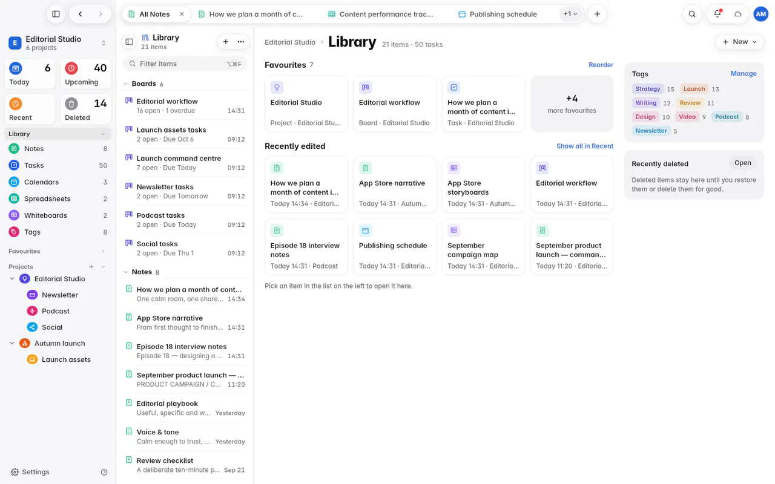Collapse the Library sidebar section
The image size is (775, 484).
pos(103,134)
